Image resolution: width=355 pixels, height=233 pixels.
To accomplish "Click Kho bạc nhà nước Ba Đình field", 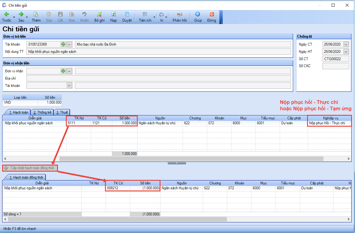I will point(183,44).
